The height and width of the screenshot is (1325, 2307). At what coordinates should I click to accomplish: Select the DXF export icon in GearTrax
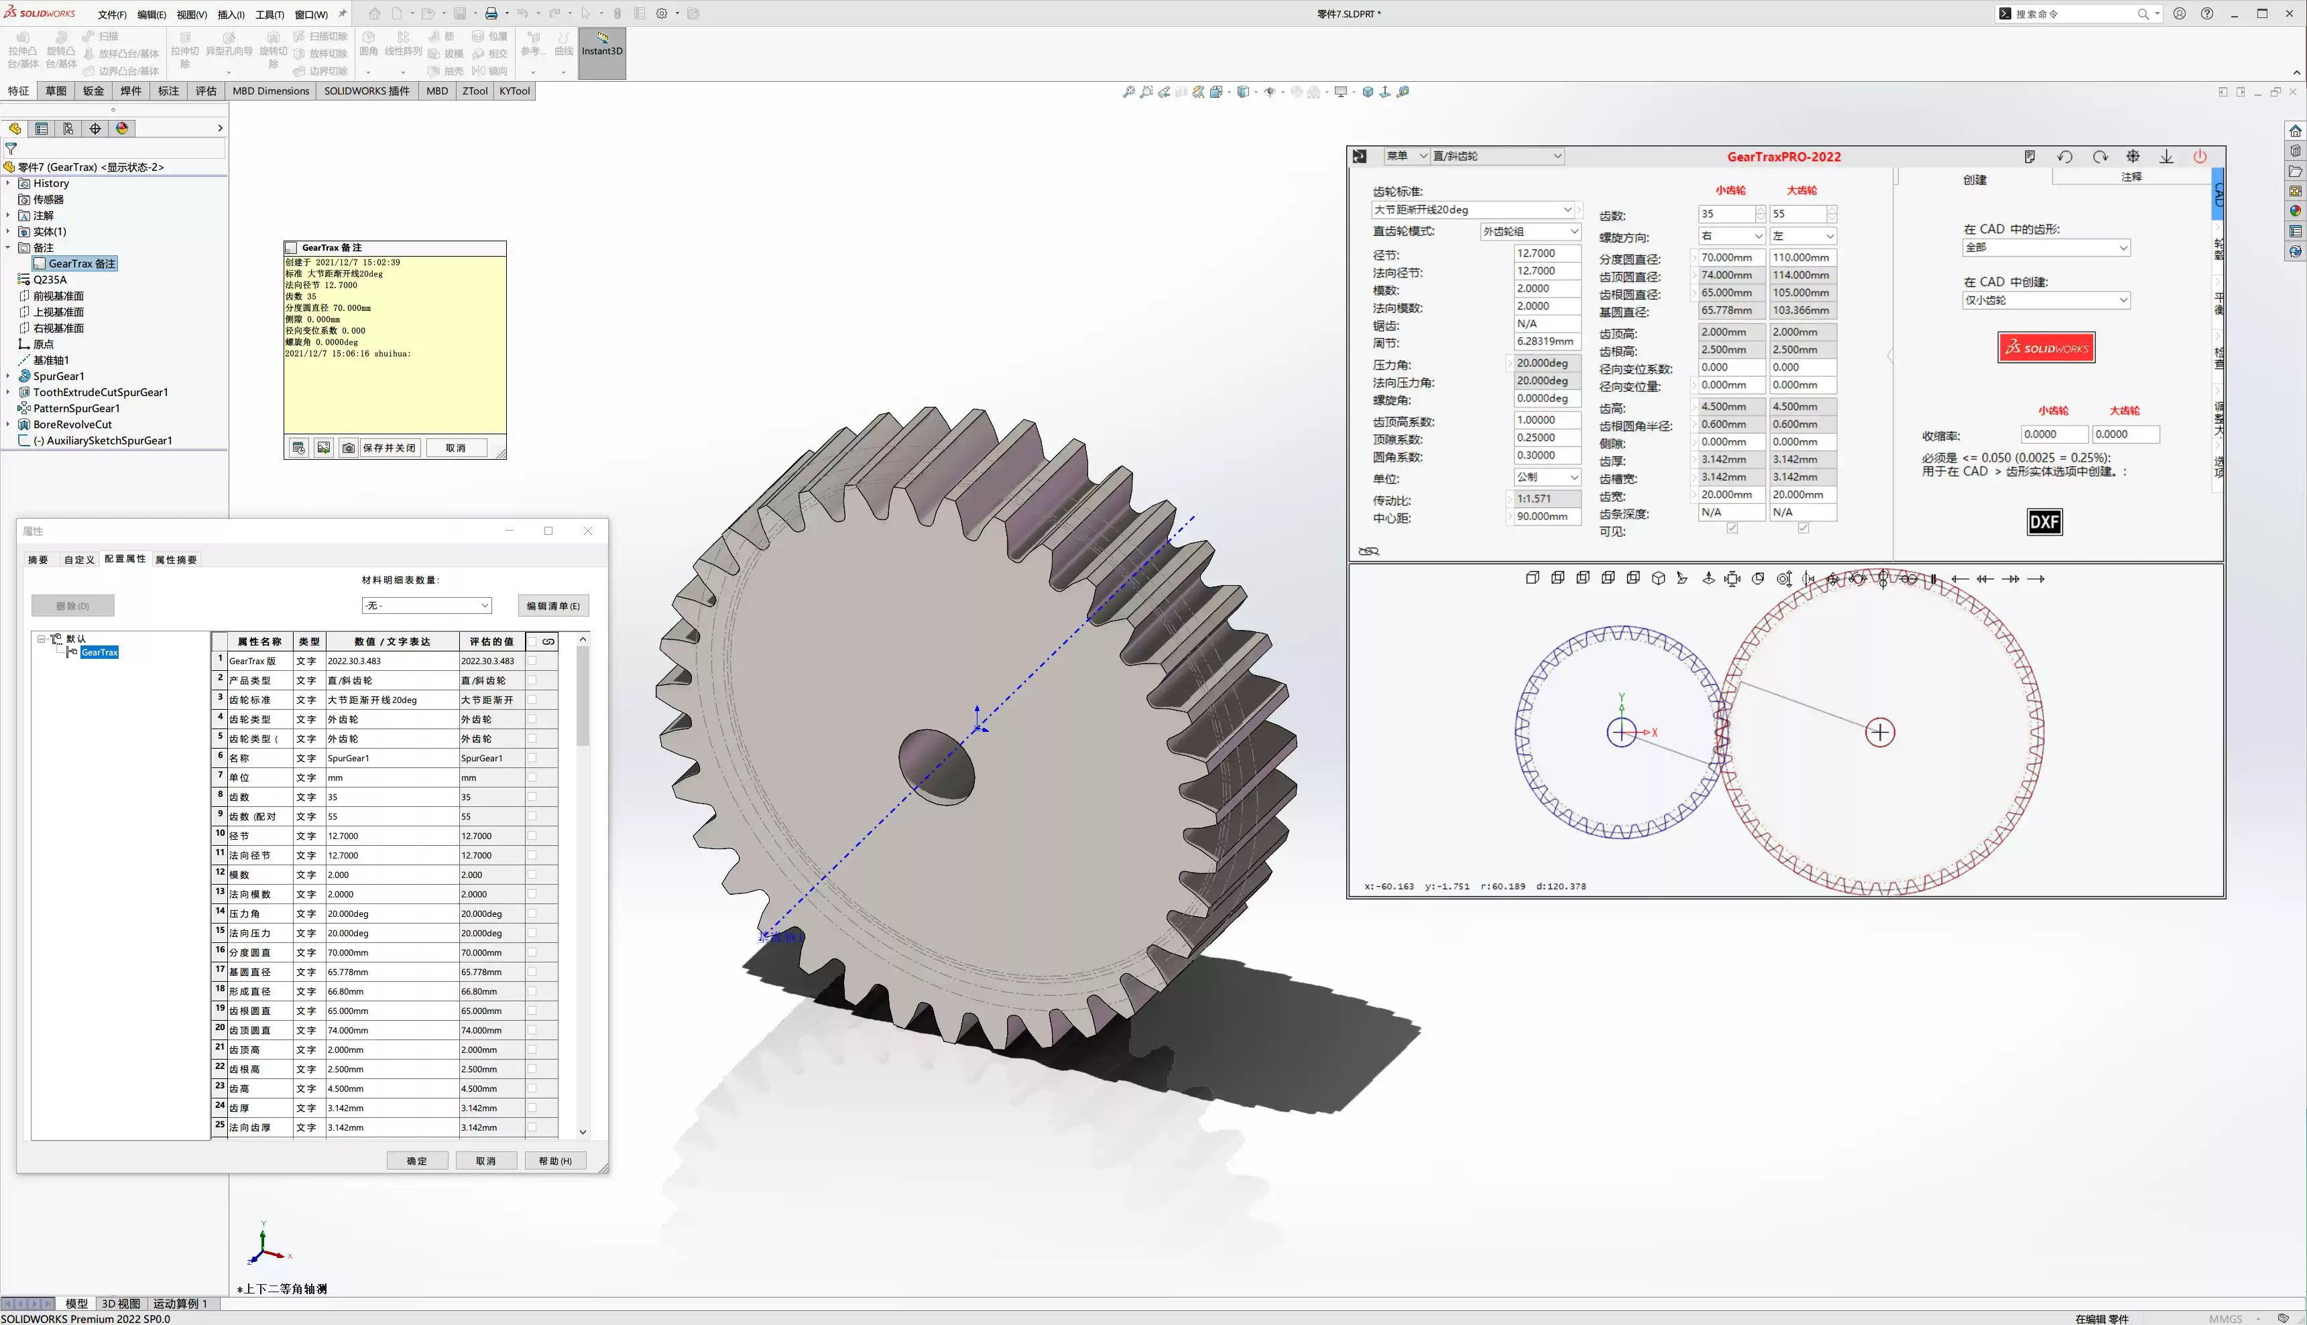click(2044, 521)
